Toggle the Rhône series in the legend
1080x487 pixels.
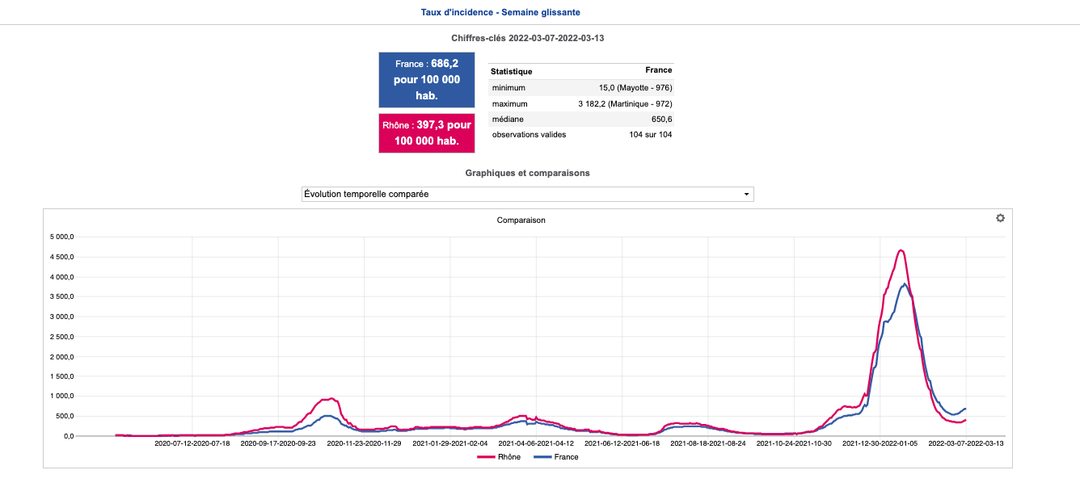pos(509,457)
